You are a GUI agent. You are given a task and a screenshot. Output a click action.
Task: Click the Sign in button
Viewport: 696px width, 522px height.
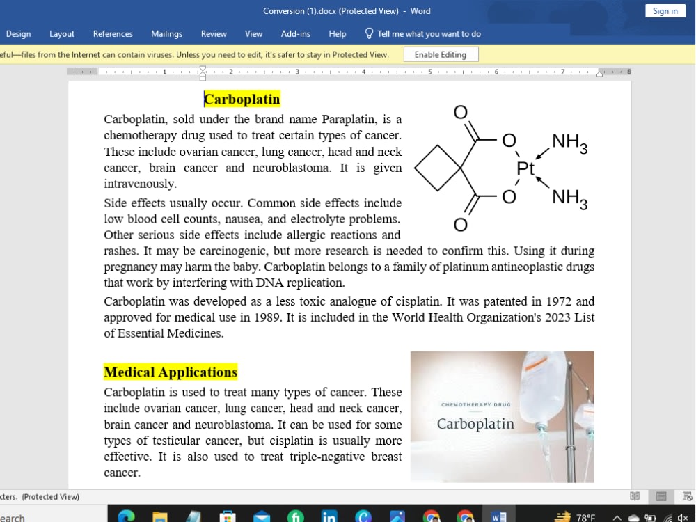(665, 11)
